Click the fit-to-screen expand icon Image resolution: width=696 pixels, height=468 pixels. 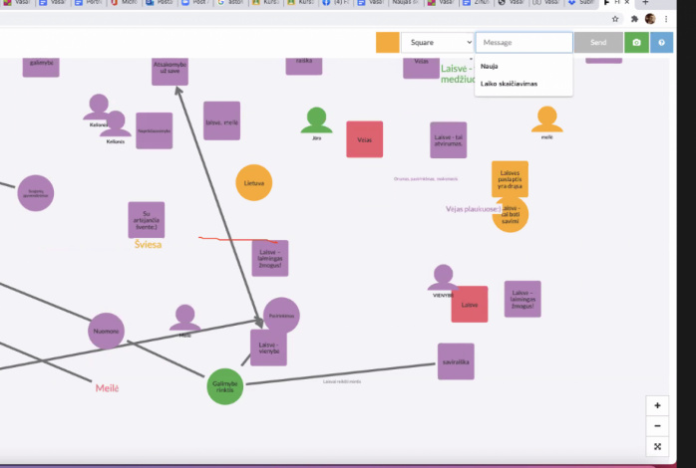(x=657, y=446)
